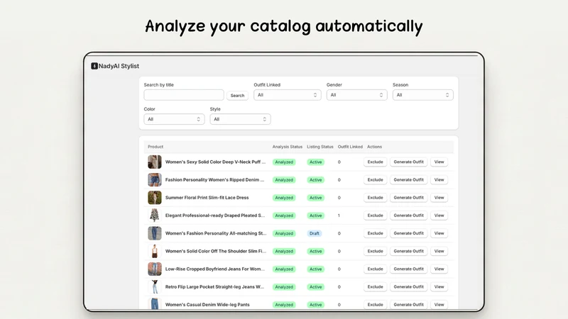Generate Outfit for Low-Rise Boyfriend Jeans
The image size is (568, 319).
point(409,269)
